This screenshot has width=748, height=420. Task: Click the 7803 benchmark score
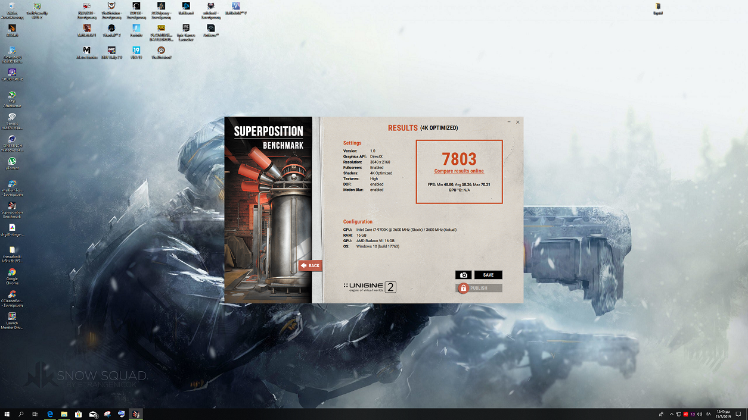[459, 159]
